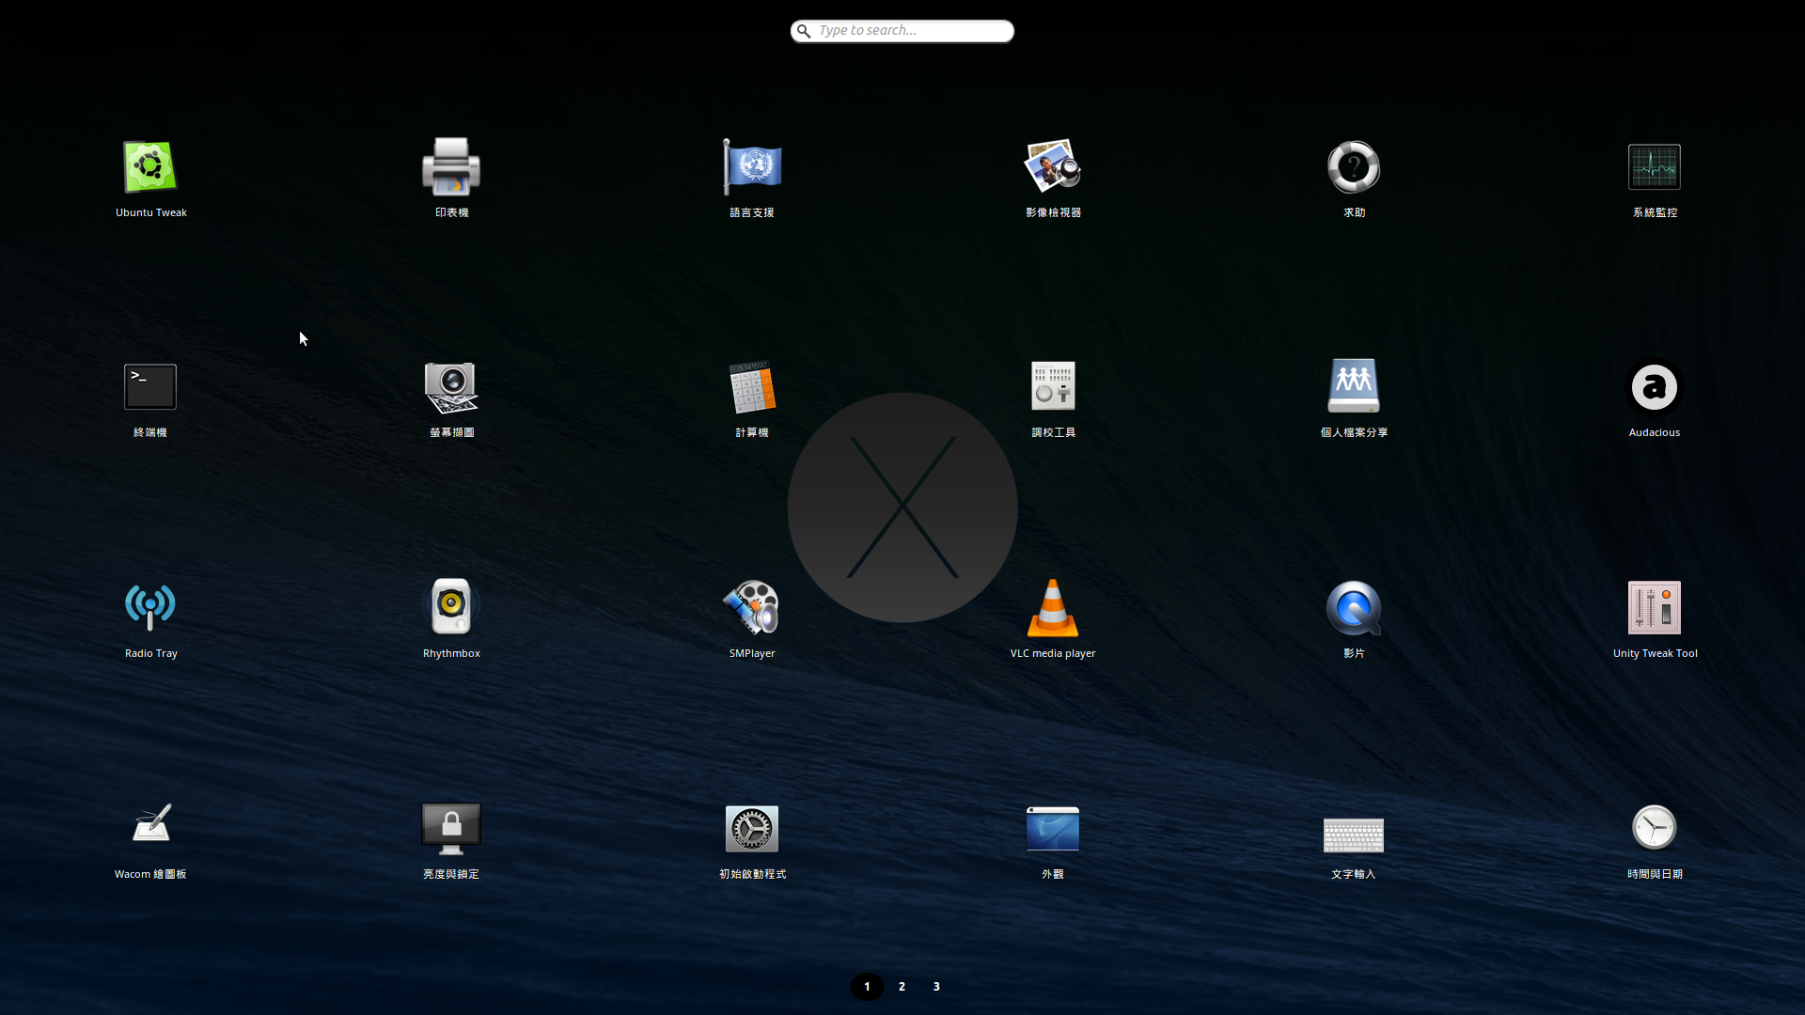Open language support (語言支援) flag icon
This screenshot has height=1015, width=1805.
click(752, 167)
